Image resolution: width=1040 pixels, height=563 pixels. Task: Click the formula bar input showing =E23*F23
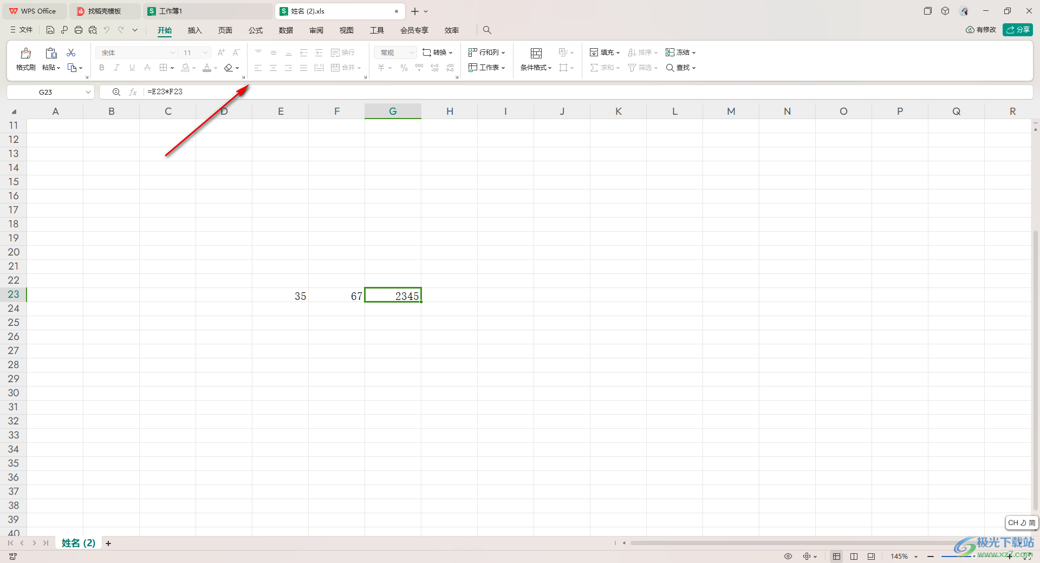(588, 92)
